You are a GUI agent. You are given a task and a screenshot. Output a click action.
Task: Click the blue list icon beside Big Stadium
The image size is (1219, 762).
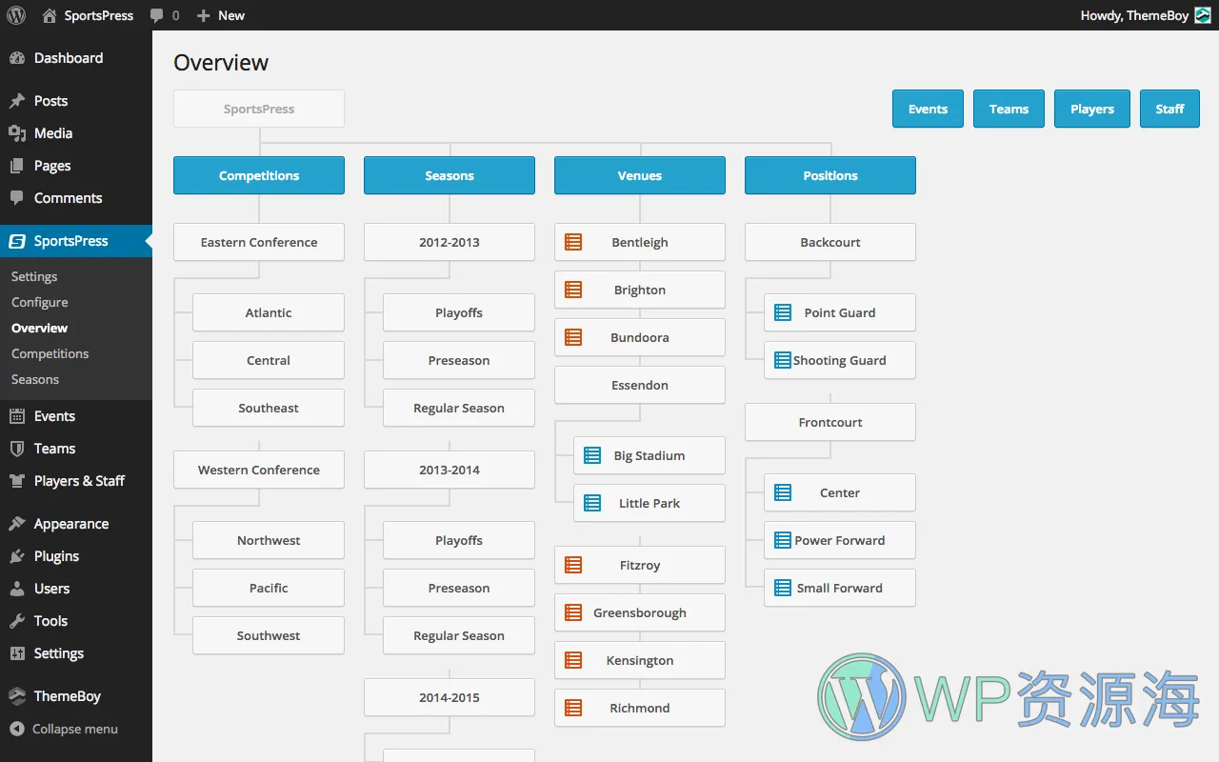[x=592, y=455]
